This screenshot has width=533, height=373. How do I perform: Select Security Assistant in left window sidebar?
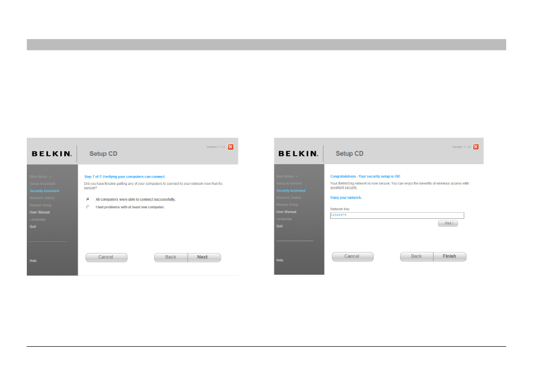[x=45, y=191]
